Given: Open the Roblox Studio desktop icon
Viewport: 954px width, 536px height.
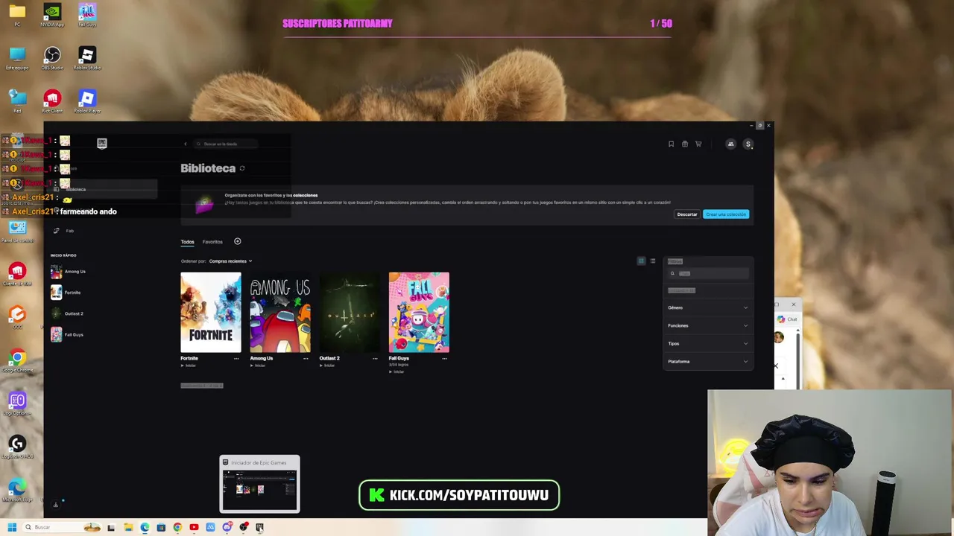Looking at the screenshot, I should [x=87, y=59].
